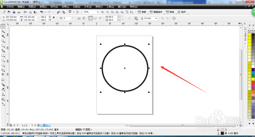The width and height of the screenshot is (255, 137).
Task: Open the 效果(C) menu
Action: [x=65, y=7]
